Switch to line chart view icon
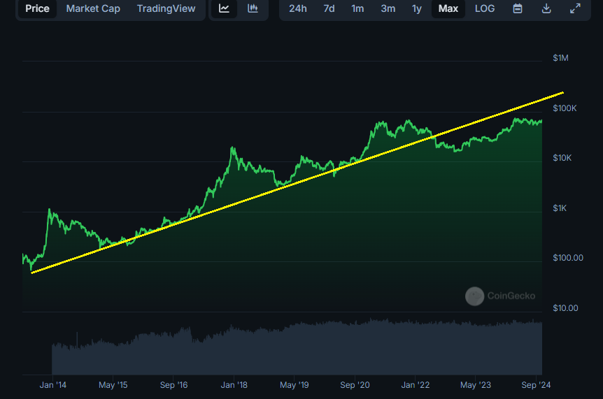603x399 pixels. tap(225, 8)
